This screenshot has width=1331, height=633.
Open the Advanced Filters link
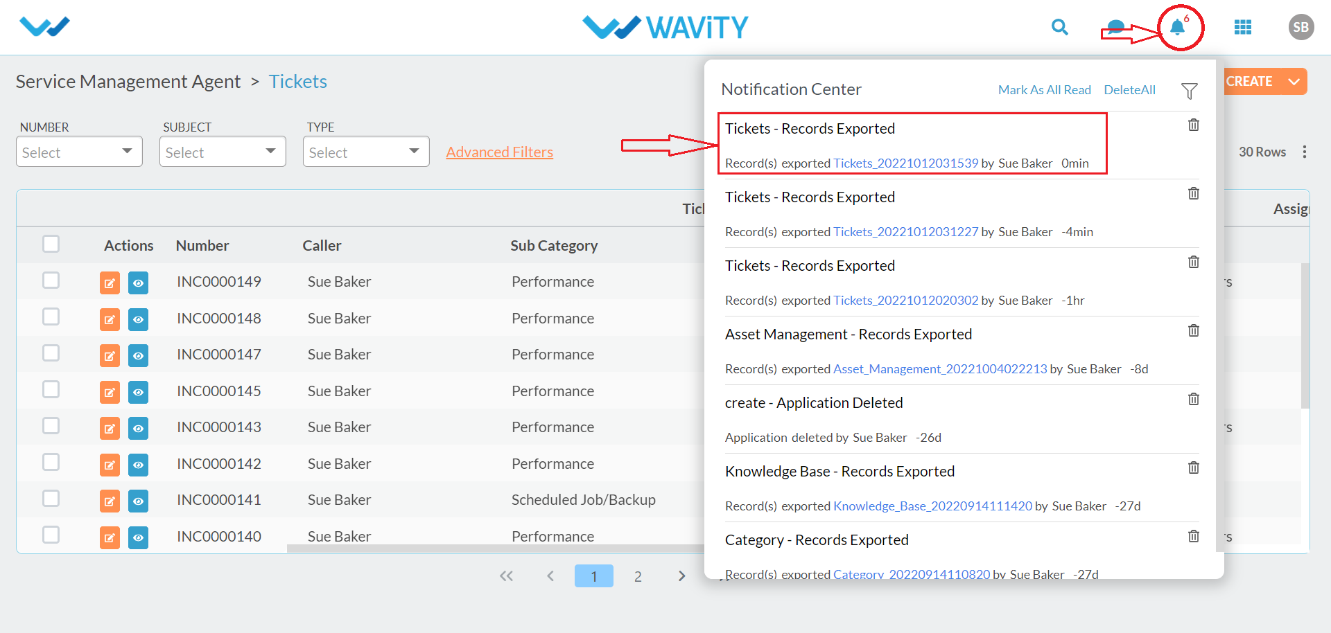(x=499, y=152)
